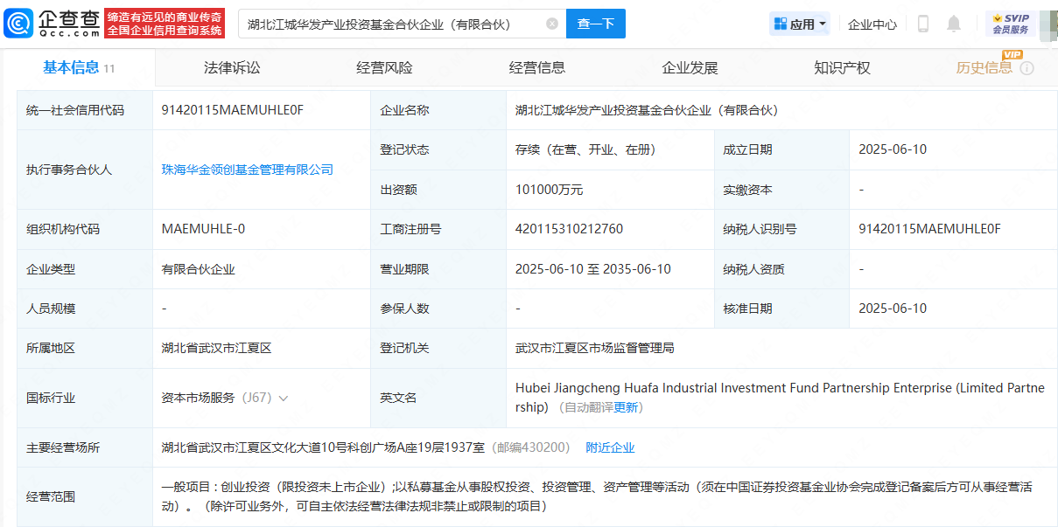
Task: Select the 核准日期 value 2025-06-10
Action: (893, 309)
